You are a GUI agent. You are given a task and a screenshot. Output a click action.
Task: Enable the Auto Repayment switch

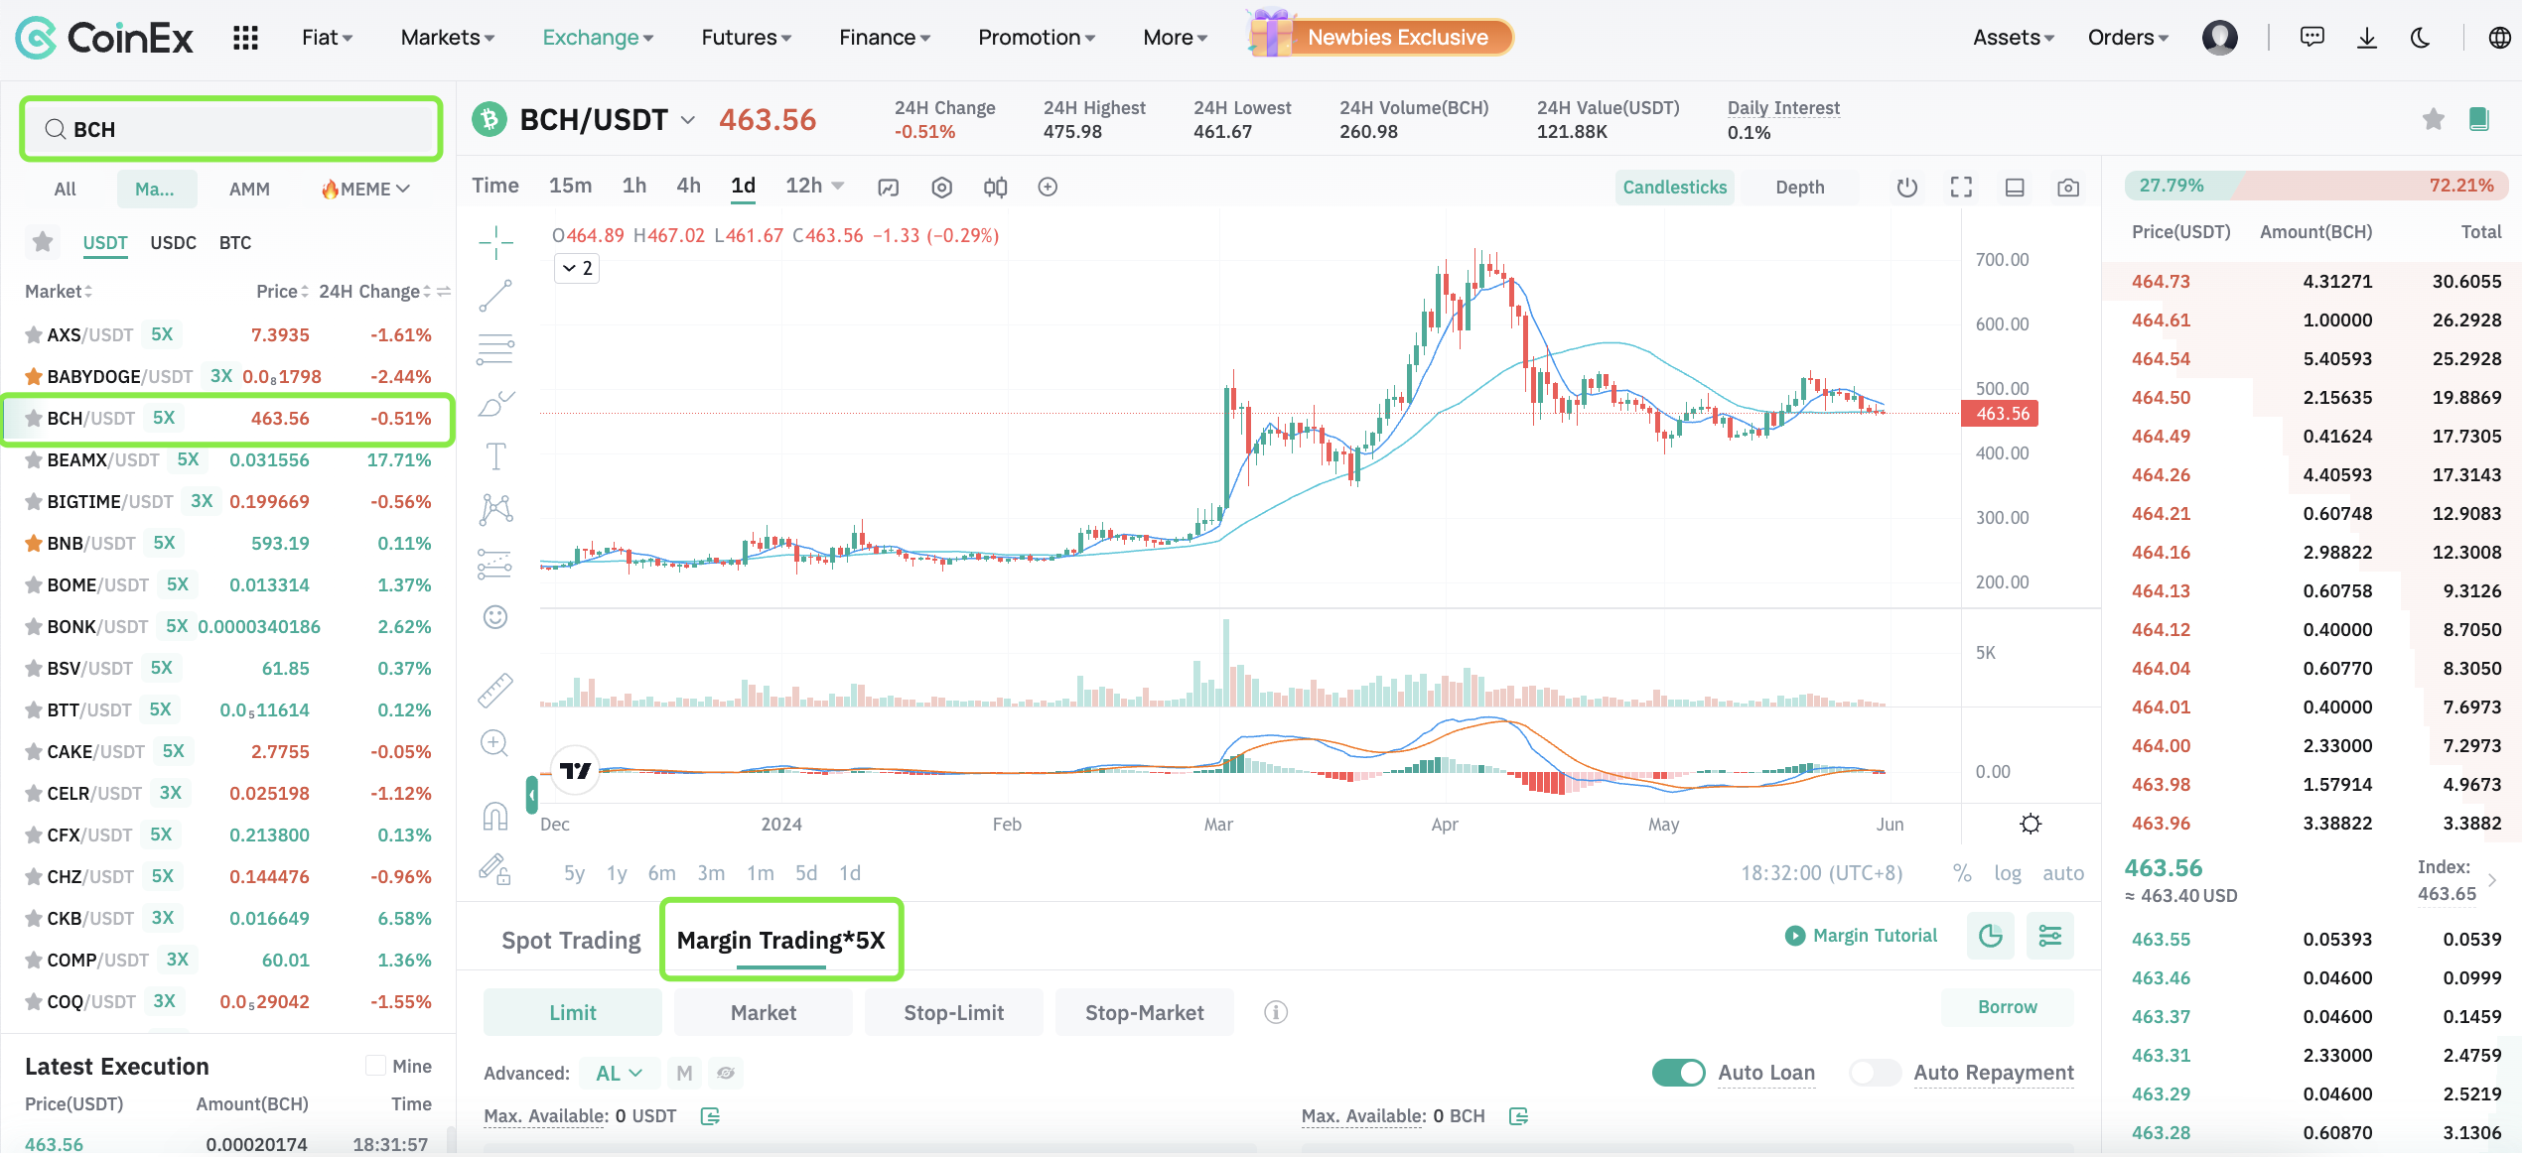(1875, 1073)
